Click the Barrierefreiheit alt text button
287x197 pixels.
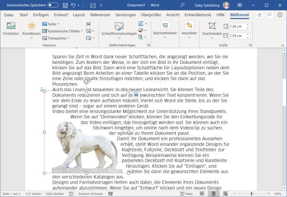(165, 30)
